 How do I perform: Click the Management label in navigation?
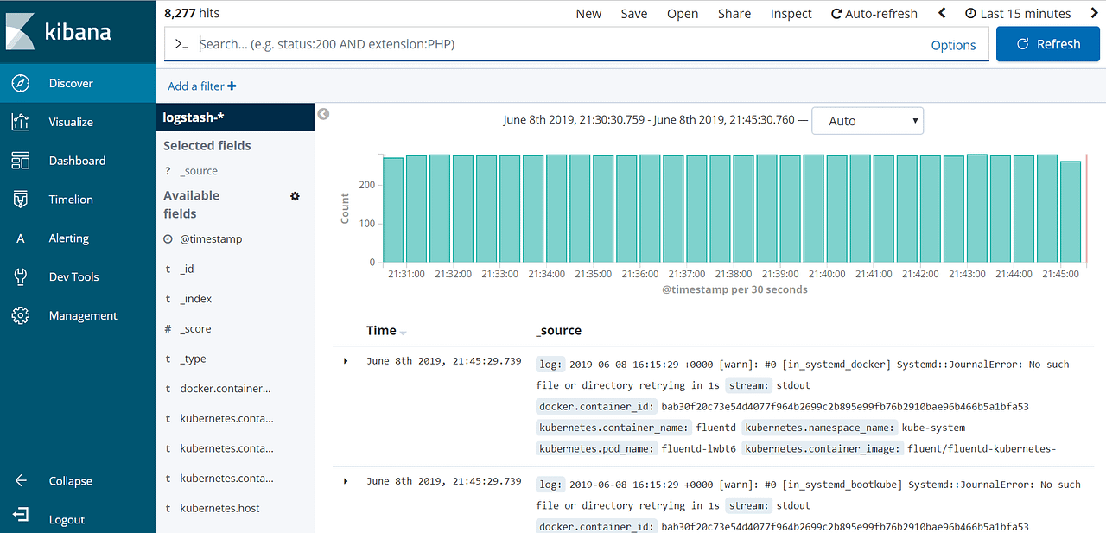tap(83, 316)
